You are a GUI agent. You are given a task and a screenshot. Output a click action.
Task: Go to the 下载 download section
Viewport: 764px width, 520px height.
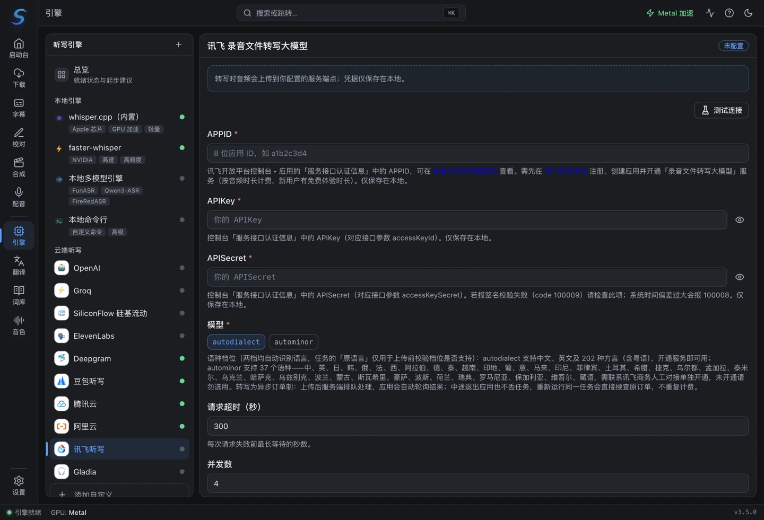coord(19,78)
